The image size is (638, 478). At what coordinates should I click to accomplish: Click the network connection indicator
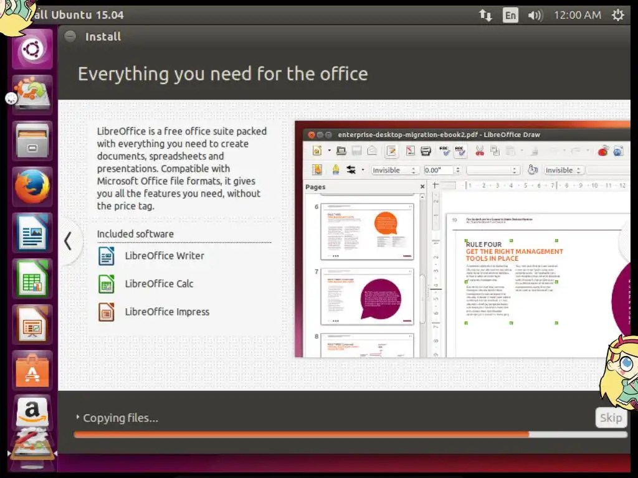tap(485, 16)
